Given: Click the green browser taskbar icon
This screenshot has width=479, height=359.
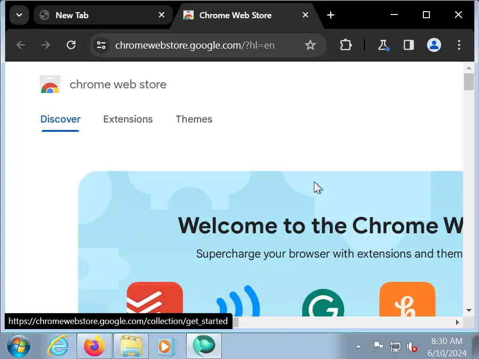Looking at the screenshot, I should pyautogui.click(x=204, y=346).
